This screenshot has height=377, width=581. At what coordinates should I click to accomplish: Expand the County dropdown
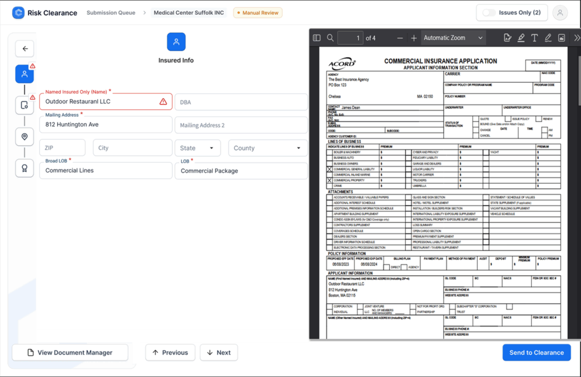267,148
